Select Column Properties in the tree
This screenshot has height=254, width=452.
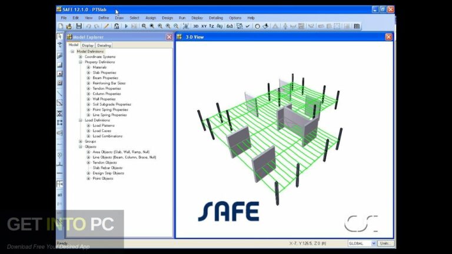107,94
